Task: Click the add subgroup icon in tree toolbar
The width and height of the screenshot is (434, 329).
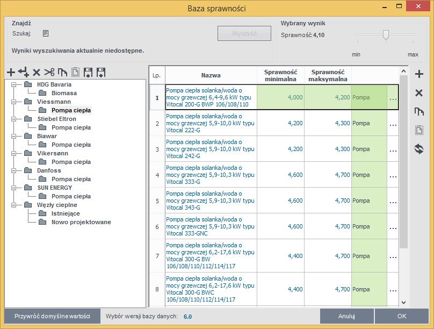Action: click(x=24, y=72)
